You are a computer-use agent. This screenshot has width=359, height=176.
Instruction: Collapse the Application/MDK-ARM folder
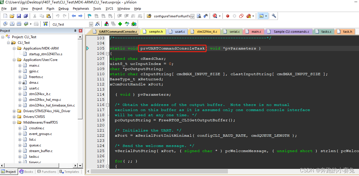[x=14, y=48]
